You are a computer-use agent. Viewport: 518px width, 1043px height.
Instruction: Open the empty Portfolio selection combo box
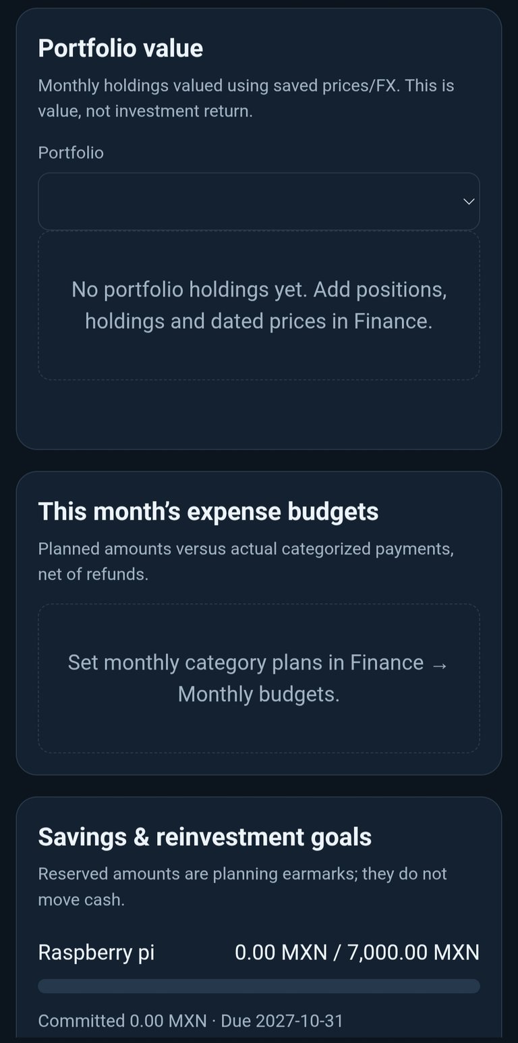pos(259,201)
